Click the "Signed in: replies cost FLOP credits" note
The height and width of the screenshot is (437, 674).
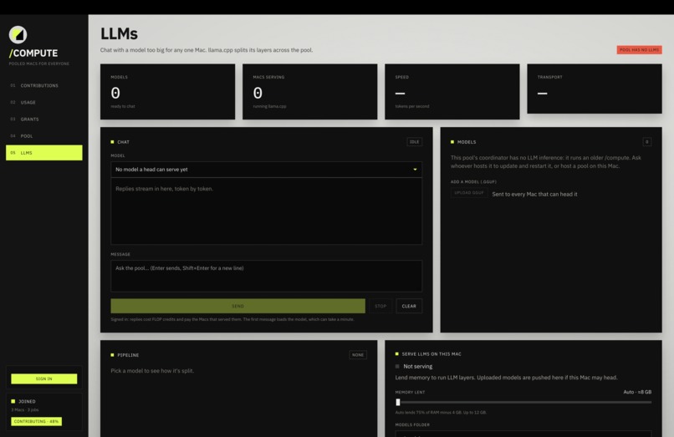click(x=232, y=319)
